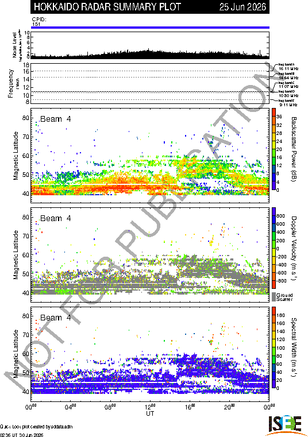This screenshot has width=308, height=437.
Task: Click the 16.11 MHz frequency band label
Action: pyautogui.click(x=288, y=68)
